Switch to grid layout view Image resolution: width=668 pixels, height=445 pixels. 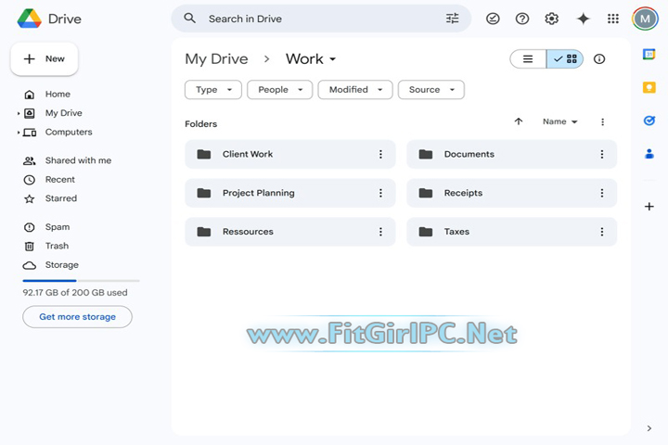point(565,59)
